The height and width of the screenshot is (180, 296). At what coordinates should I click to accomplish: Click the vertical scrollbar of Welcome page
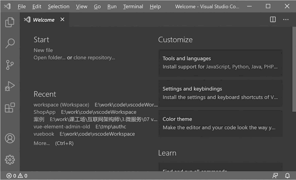point(294,70)
